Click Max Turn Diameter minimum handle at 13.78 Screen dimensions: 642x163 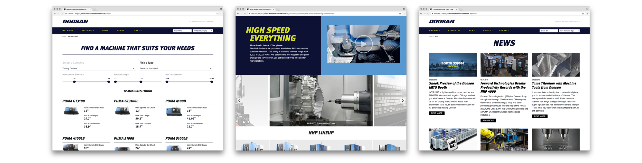point(167,82)
